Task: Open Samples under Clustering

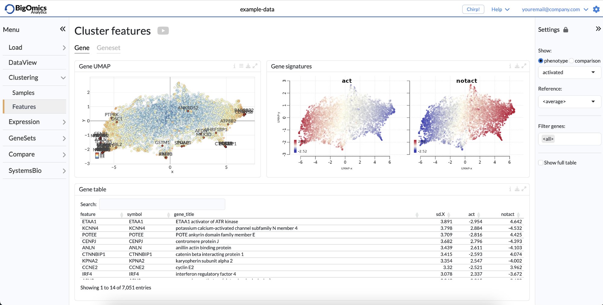Action: coord(34,93)
